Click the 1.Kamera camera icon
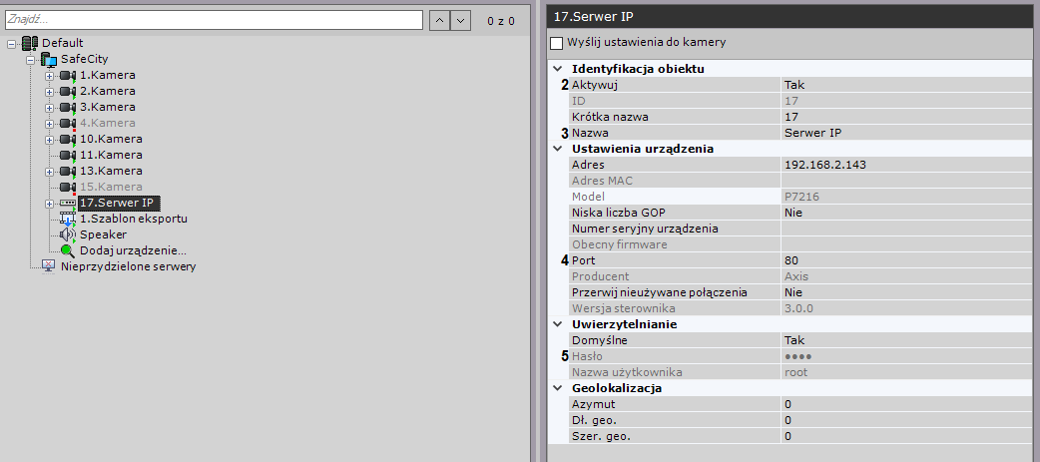 [67, 75]
